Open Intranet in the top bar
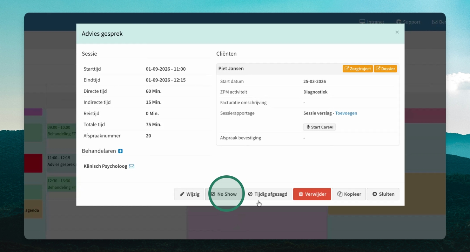 pyautogui.click(x=372, y=22)
